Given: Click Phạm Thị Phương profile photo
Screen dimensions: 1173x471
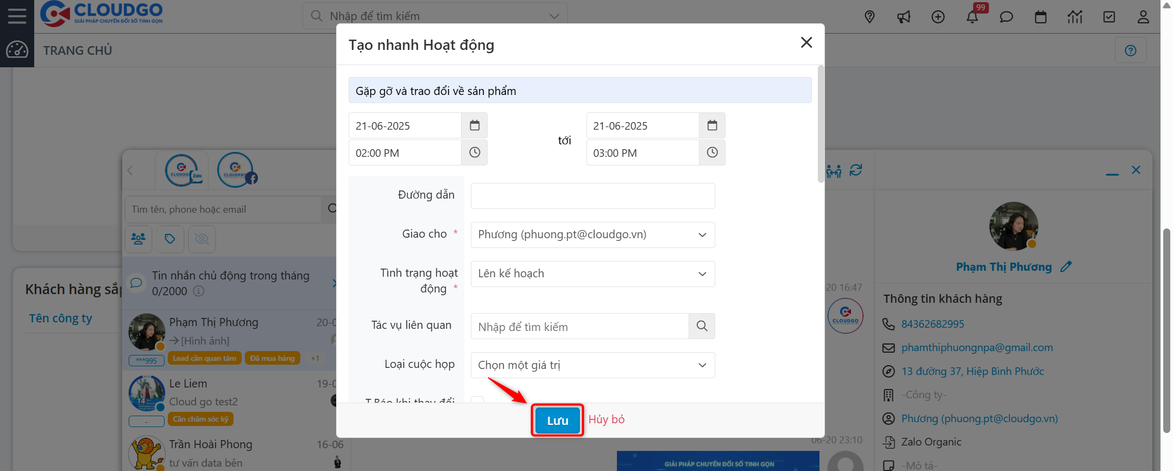Looking at the screenshot, I should pos(1013,226).
